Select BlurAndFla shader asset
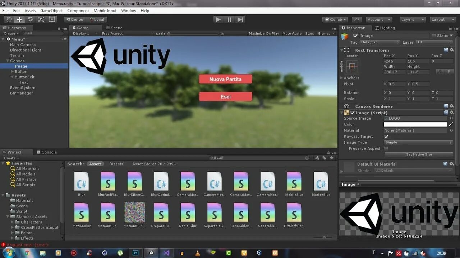This screenshot has width=460, height=258. pyautogui.click(x=108, y=183)
